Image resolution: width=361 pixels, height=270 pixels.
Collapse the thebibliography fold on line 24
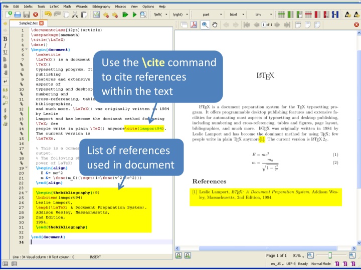tap(27, 192)
